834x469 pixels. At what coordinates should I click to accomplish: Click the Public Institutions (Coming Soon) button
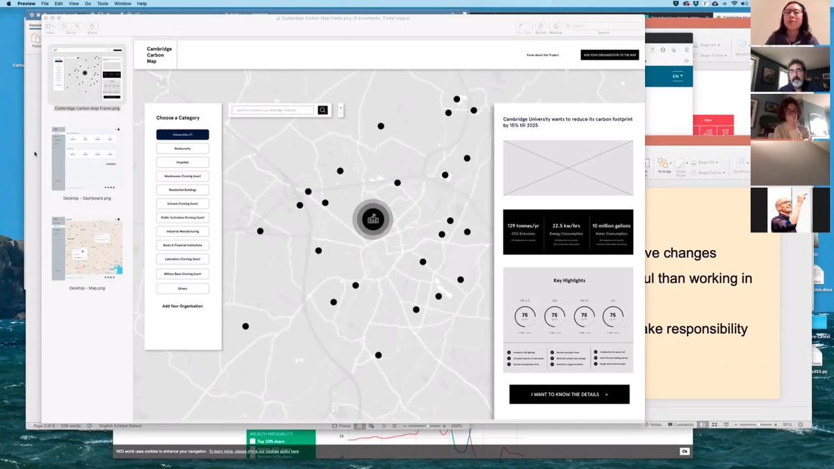pyautogui.click(x=183, y=217)
